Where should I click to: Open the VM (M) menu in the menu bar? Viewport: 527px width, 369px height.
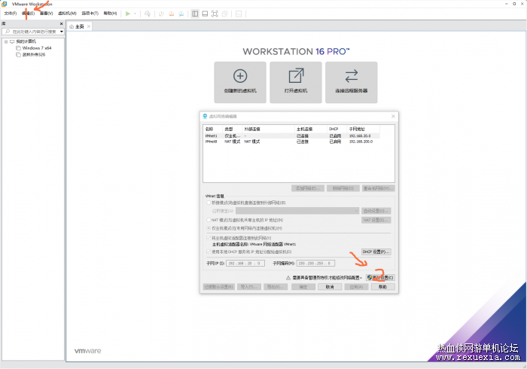click(x=67, y=14)
